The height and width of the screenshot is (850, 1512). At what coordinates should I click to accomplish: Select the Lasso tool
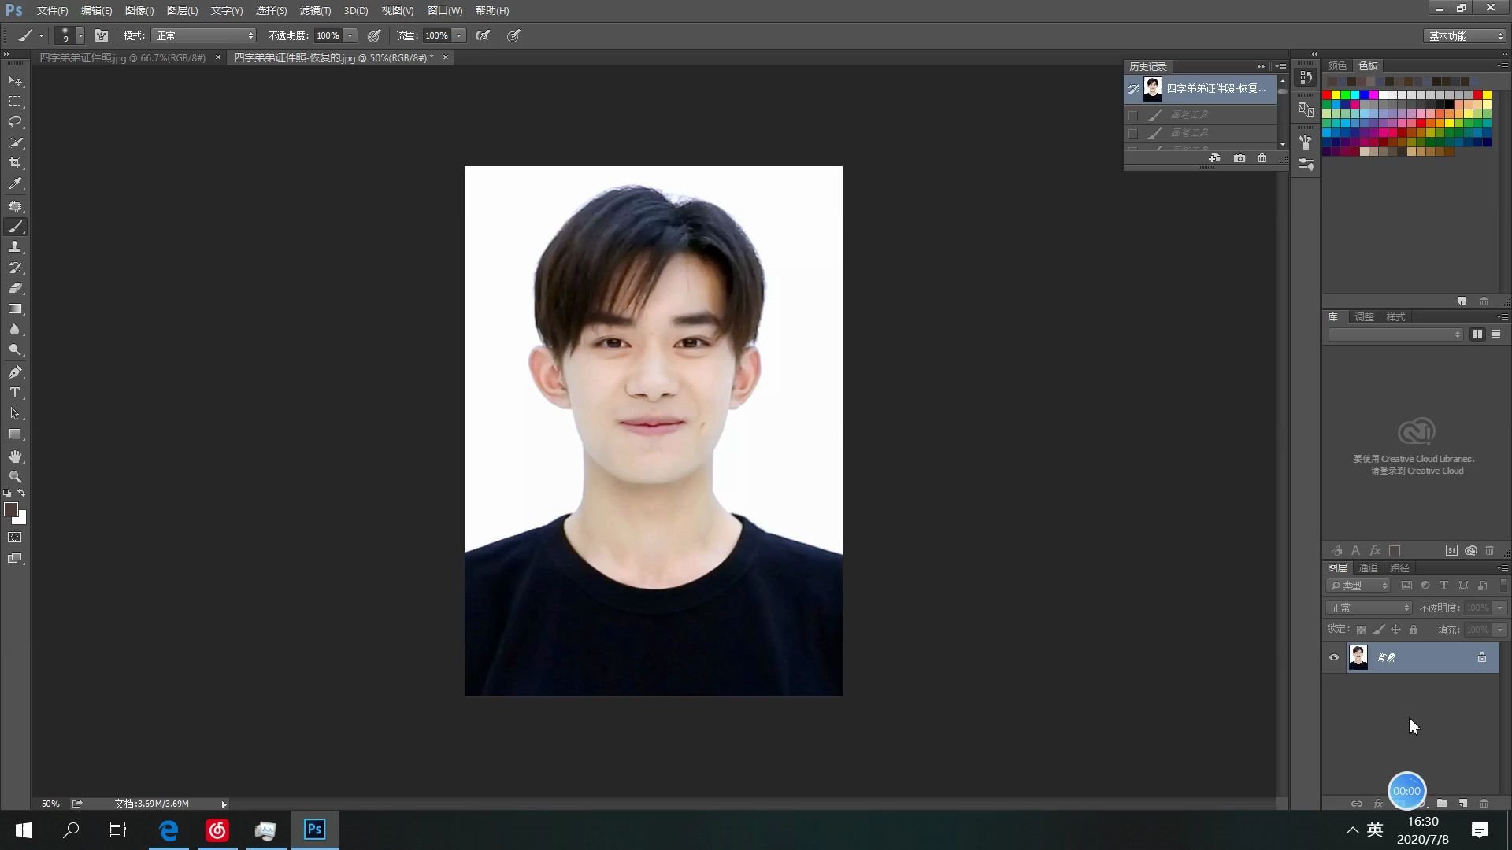pos(15,122)
